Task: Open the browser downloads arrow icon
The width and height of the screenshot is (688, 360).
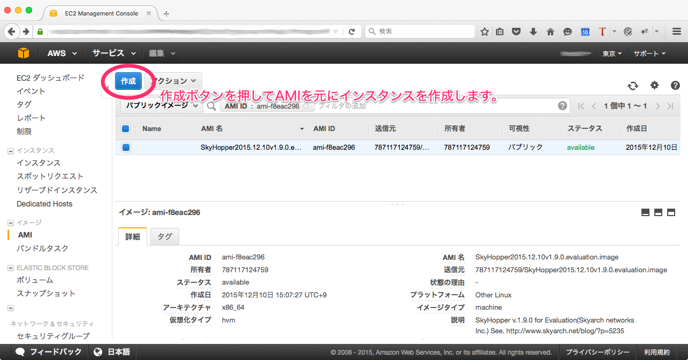Action: tap(533, 32)
